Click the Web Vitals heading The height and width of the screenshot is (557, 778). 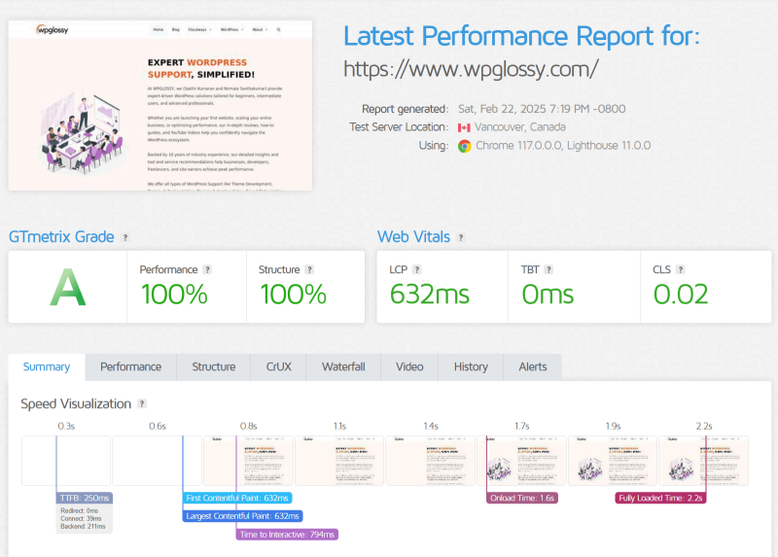coord(414,237)
